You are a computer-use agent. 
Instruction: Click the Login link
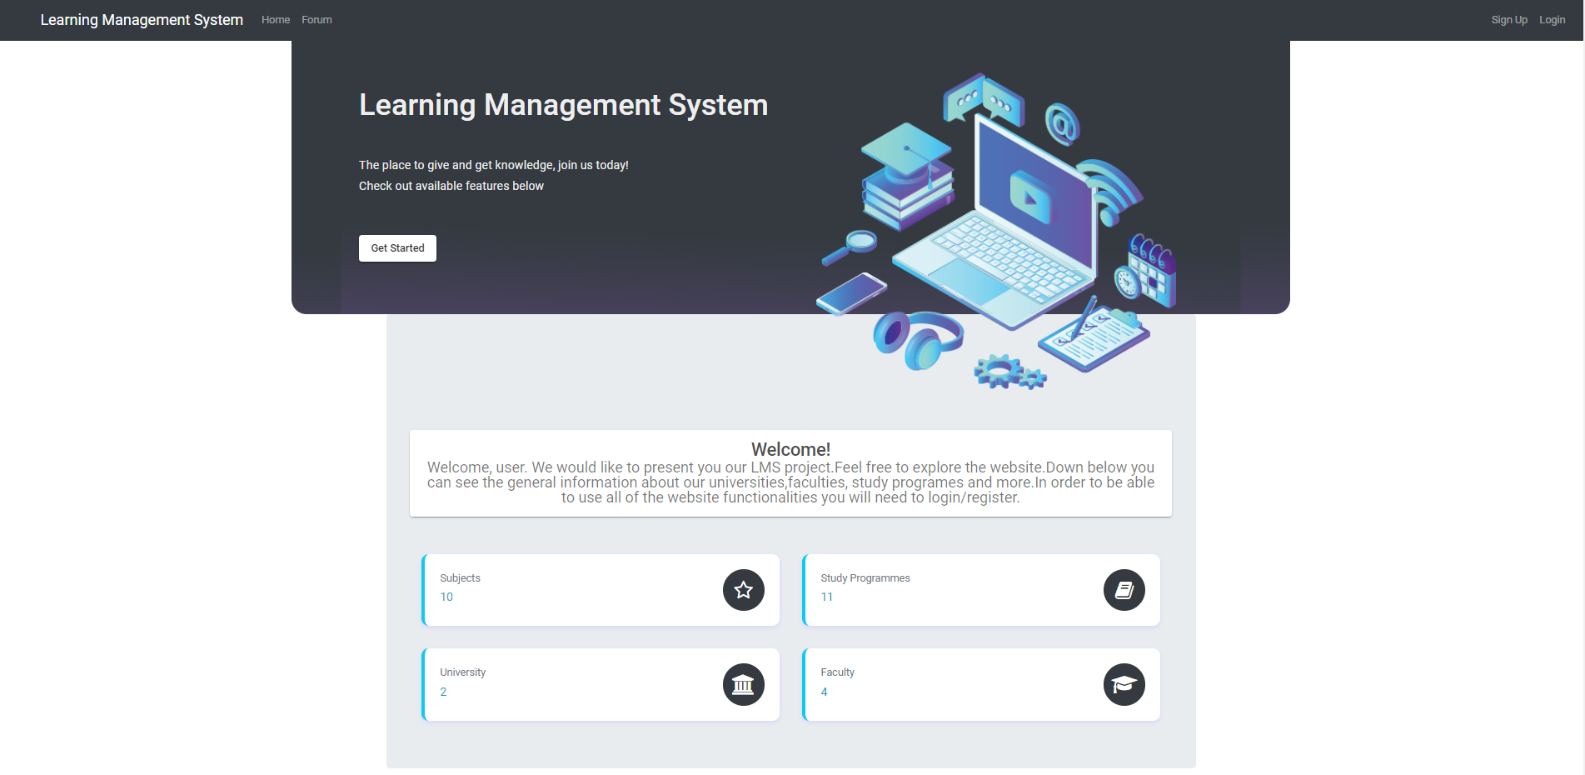click(1552, 19)
